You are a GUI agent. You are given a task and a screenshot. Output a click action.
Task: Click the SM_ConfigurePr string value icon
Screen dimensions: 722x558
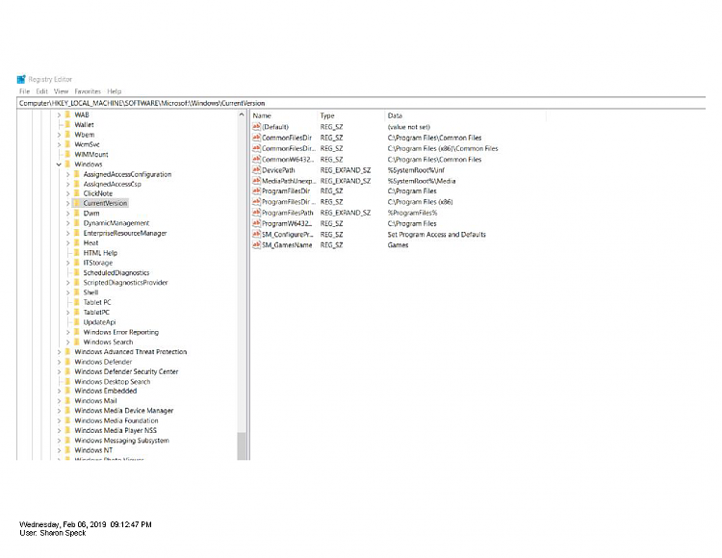click(x=256, y=234)
